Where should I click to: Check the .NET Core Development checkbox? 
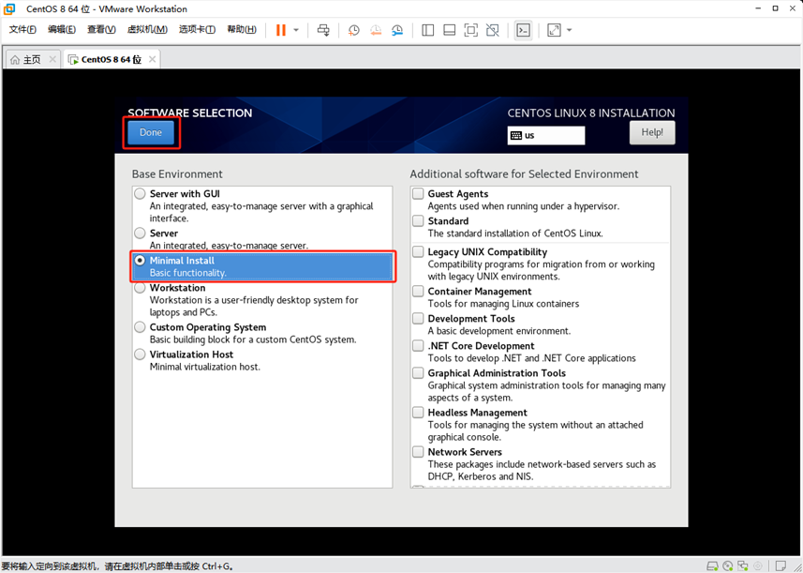419,345
